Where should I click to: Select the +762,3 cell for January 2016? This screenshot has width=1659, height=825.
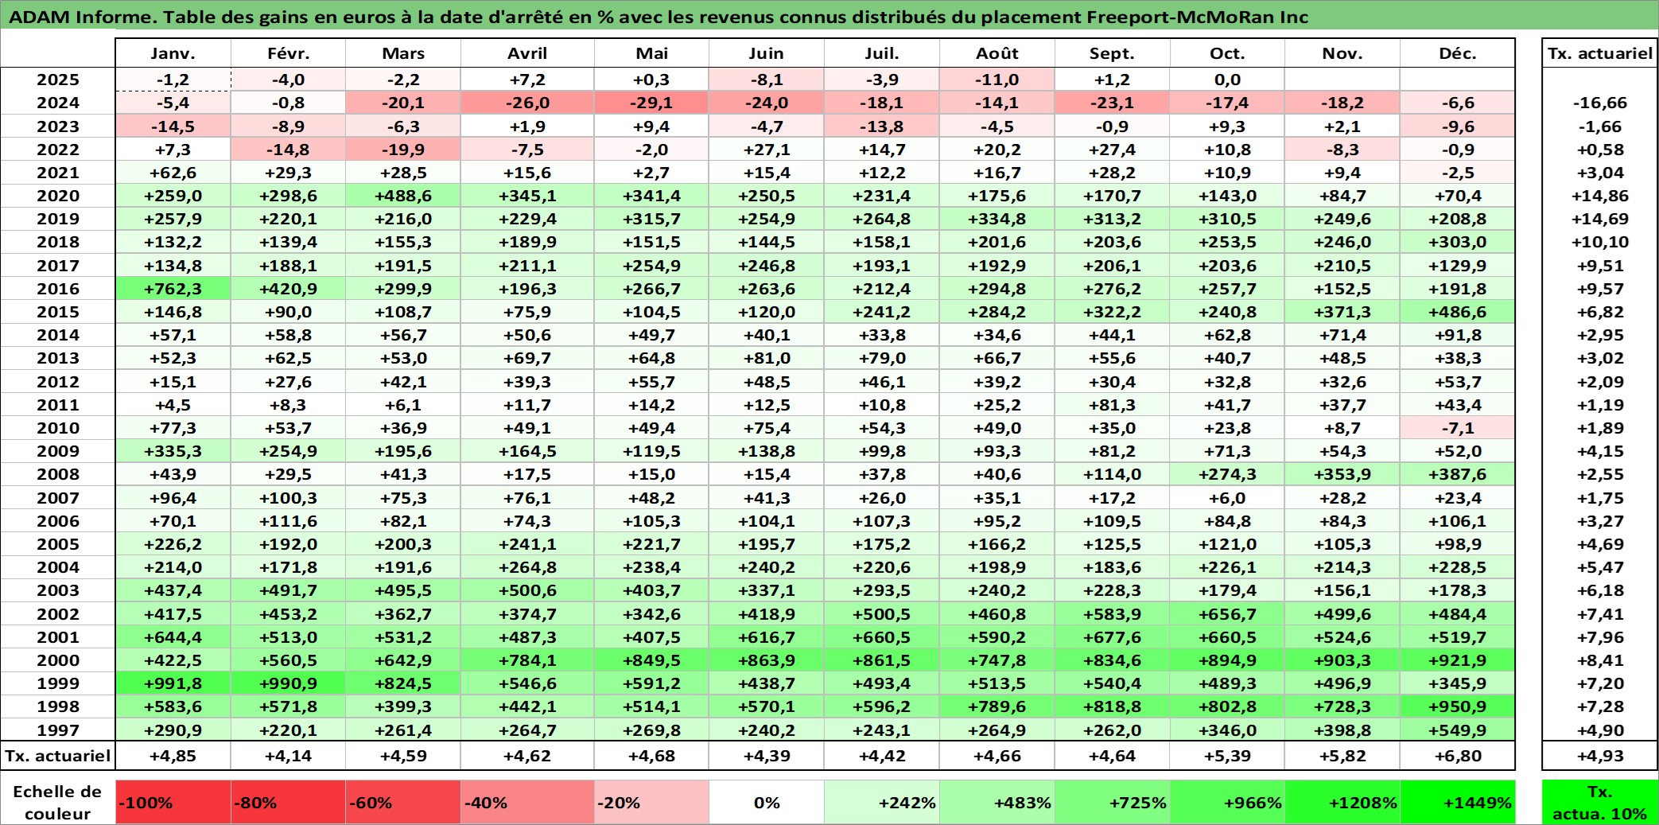(x=173, y=289)
